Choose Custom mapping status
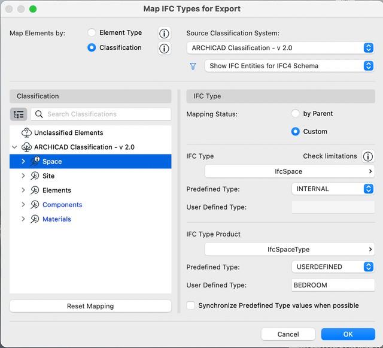Screen dimensions: 383x348 click(x=295, y=132)
